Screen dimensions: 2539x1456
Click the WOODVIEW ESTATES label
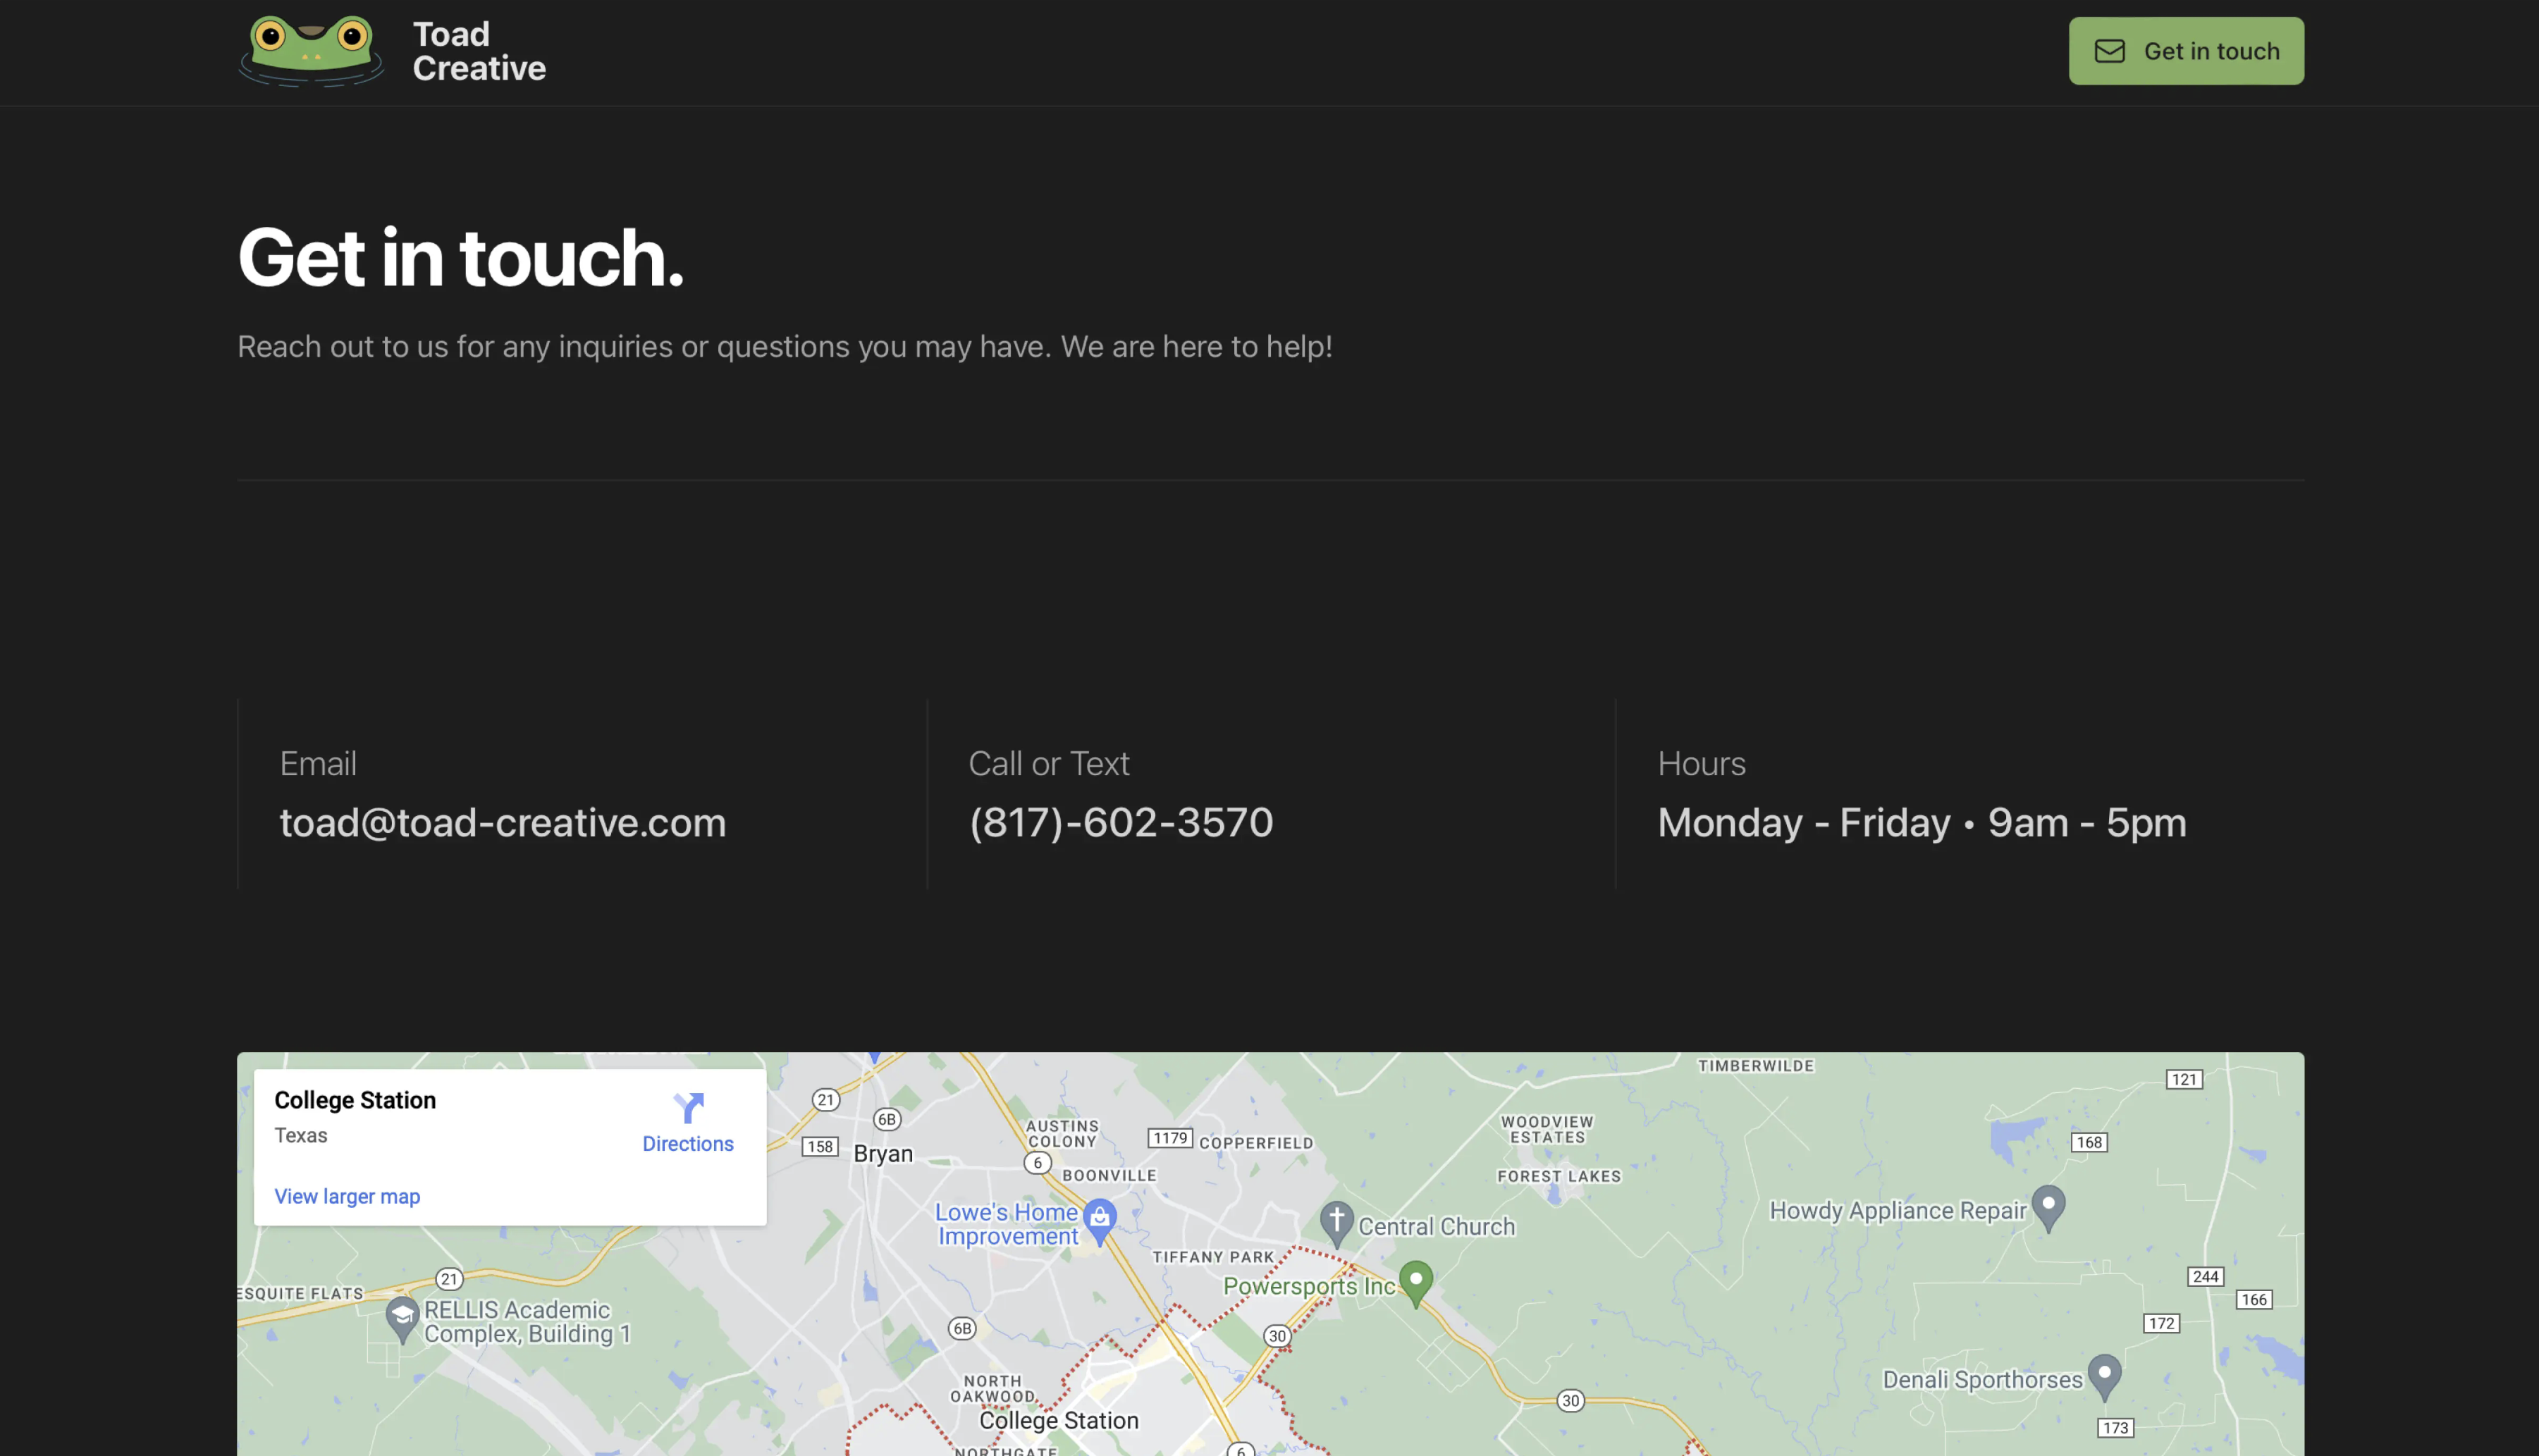pyautogui.click(x=1547, y=1130)
